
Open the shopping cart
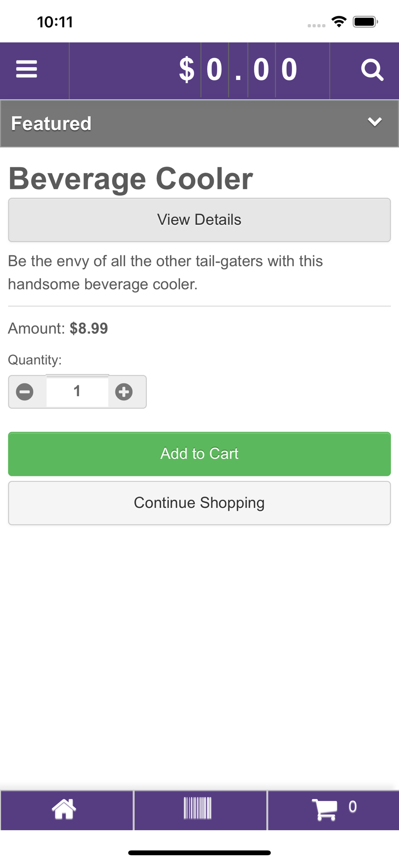(325, 809)
